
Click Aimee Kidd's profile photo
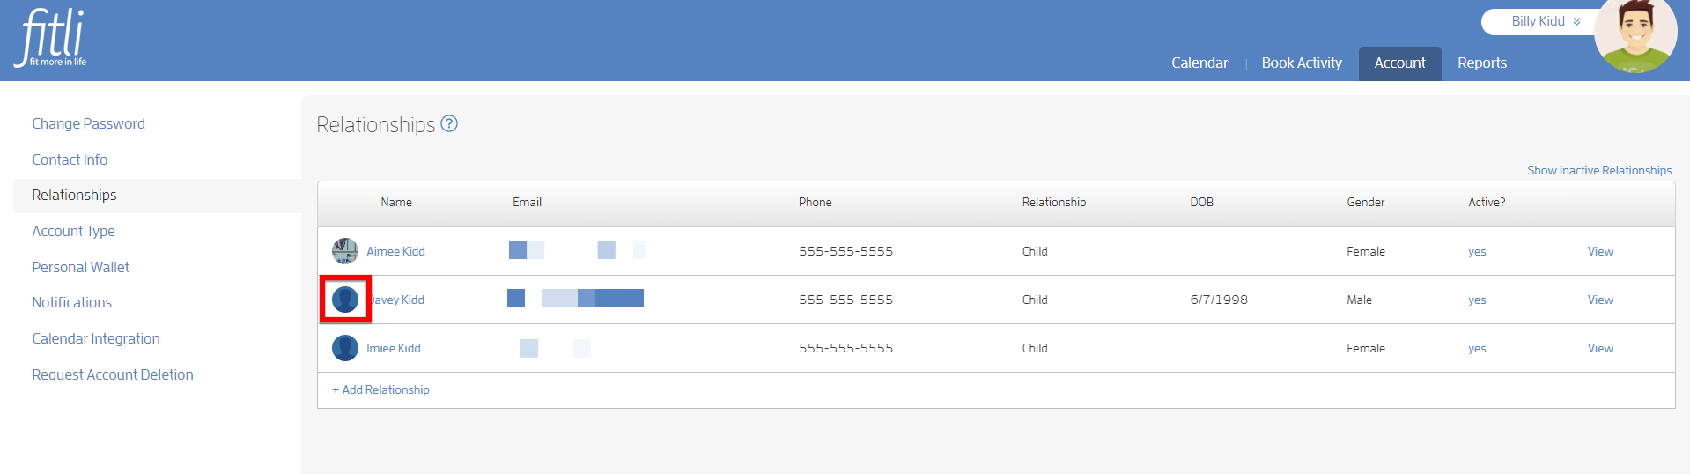tap(345, 251)
